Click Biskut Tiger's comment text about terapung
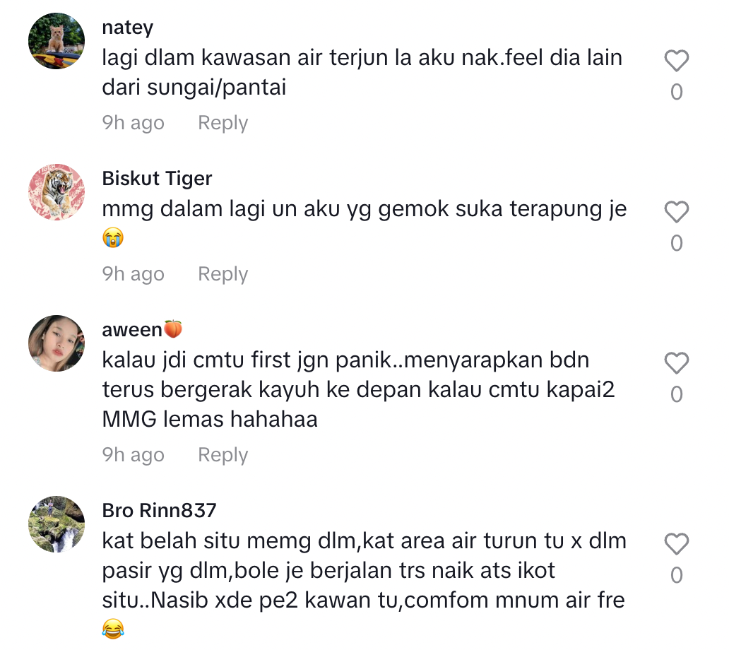Viewport: 729px width, 650px height. [364, 209]
